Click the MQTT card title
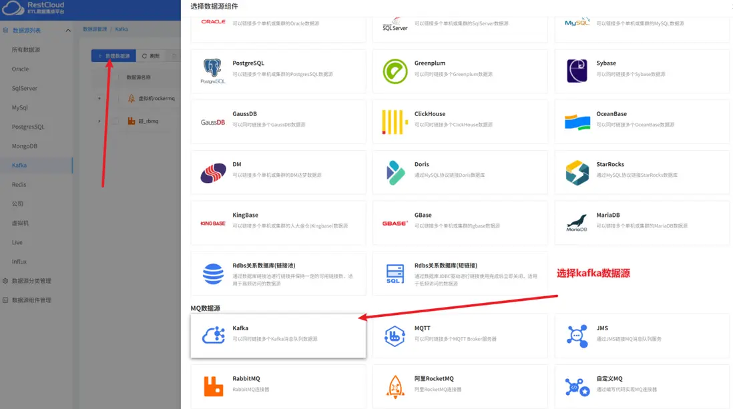Screen dimensions: 733x409 [x=422, y=328]
